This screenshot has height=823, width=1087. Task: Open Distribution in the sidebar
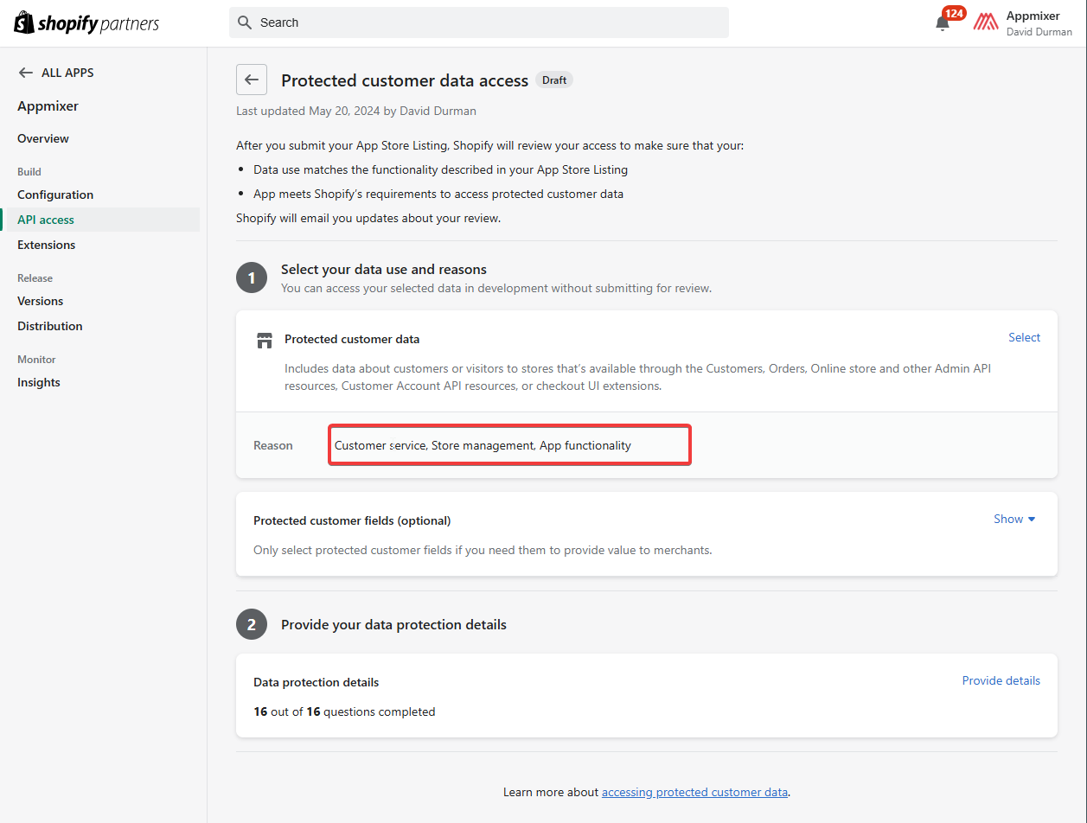50,326
